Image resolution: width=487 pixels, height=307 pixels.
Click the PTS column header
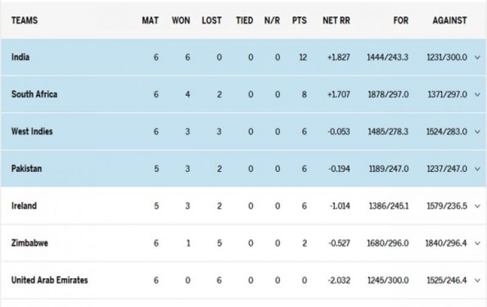coord(300,20)
